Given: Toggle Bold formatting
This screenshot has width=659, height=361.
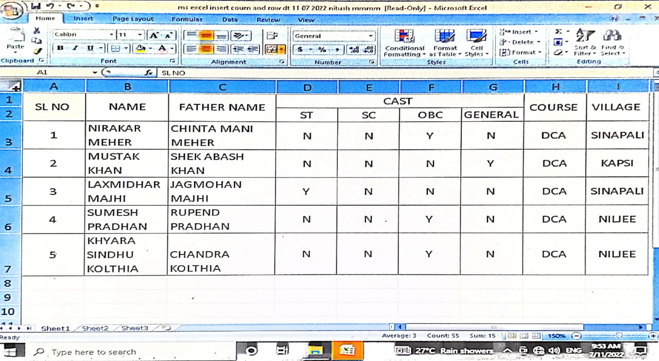Looking at the screenshot, I should pyautogui.click(x=61, y=48).
